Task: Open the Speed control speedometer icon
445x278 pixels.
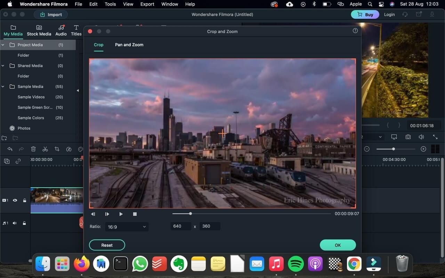Action: pos(69,149)
